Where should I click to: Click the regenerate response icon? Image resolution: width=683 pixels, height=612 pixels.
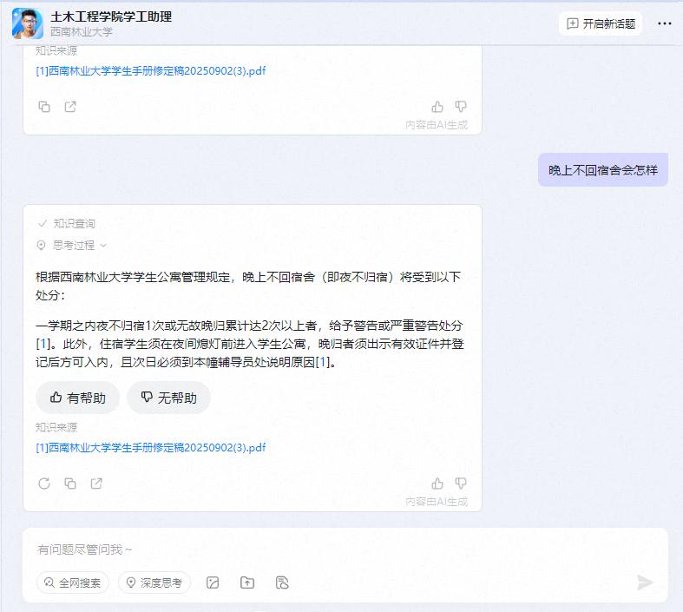tap(44, 484)
